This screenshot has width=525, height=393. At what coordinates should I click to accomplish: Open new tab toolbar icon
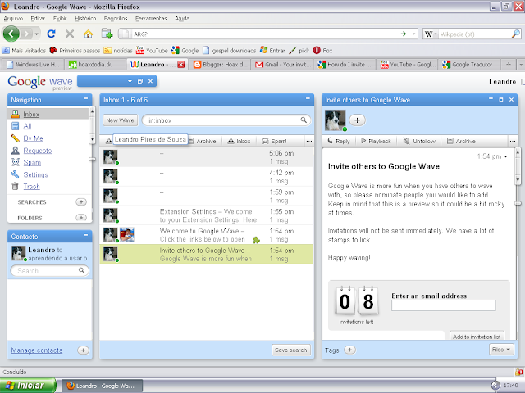107,34
